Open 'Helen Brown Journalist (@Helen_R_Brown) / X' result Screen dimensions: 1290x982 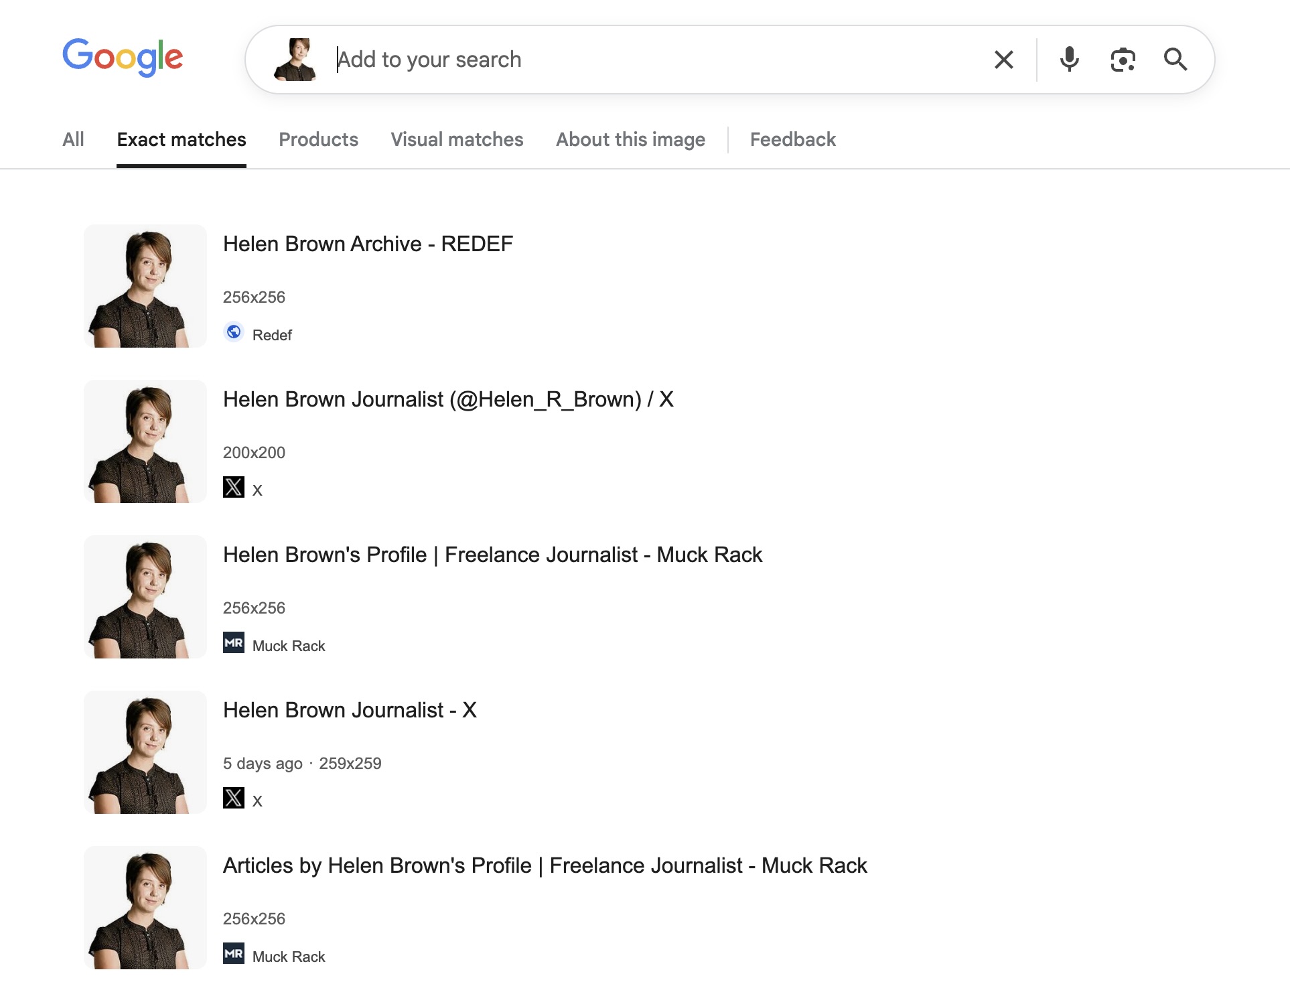(x=448, y=399)
